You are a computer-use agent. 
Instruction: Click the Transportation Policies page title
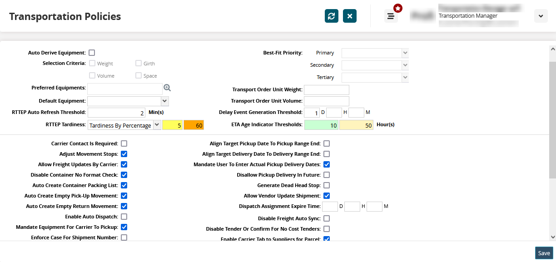coord(65,16)
